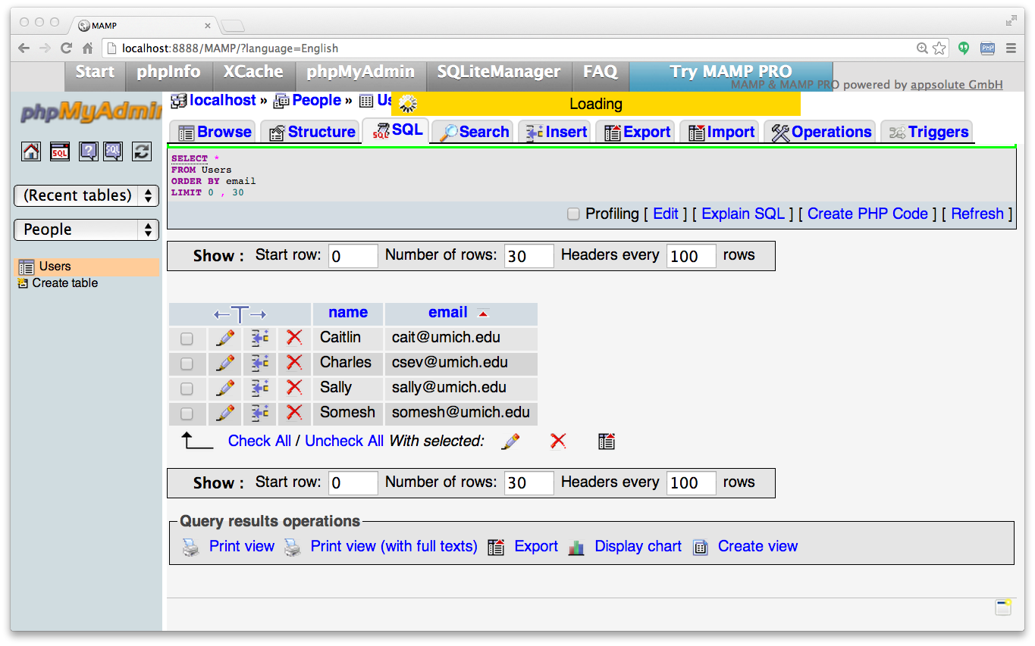Edit the Sally row with pencil icon
1035x646 pixels.
point(225,388)
